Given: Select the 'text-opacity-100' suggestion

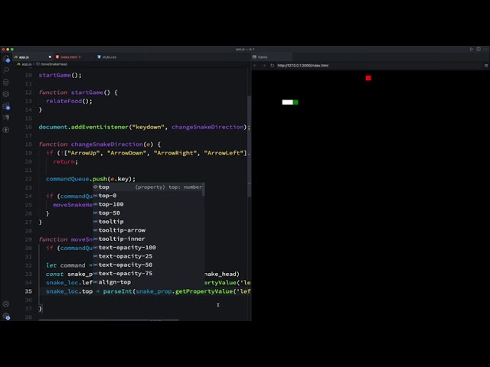Looking at the screenshot, I should (x=149, y=248).
